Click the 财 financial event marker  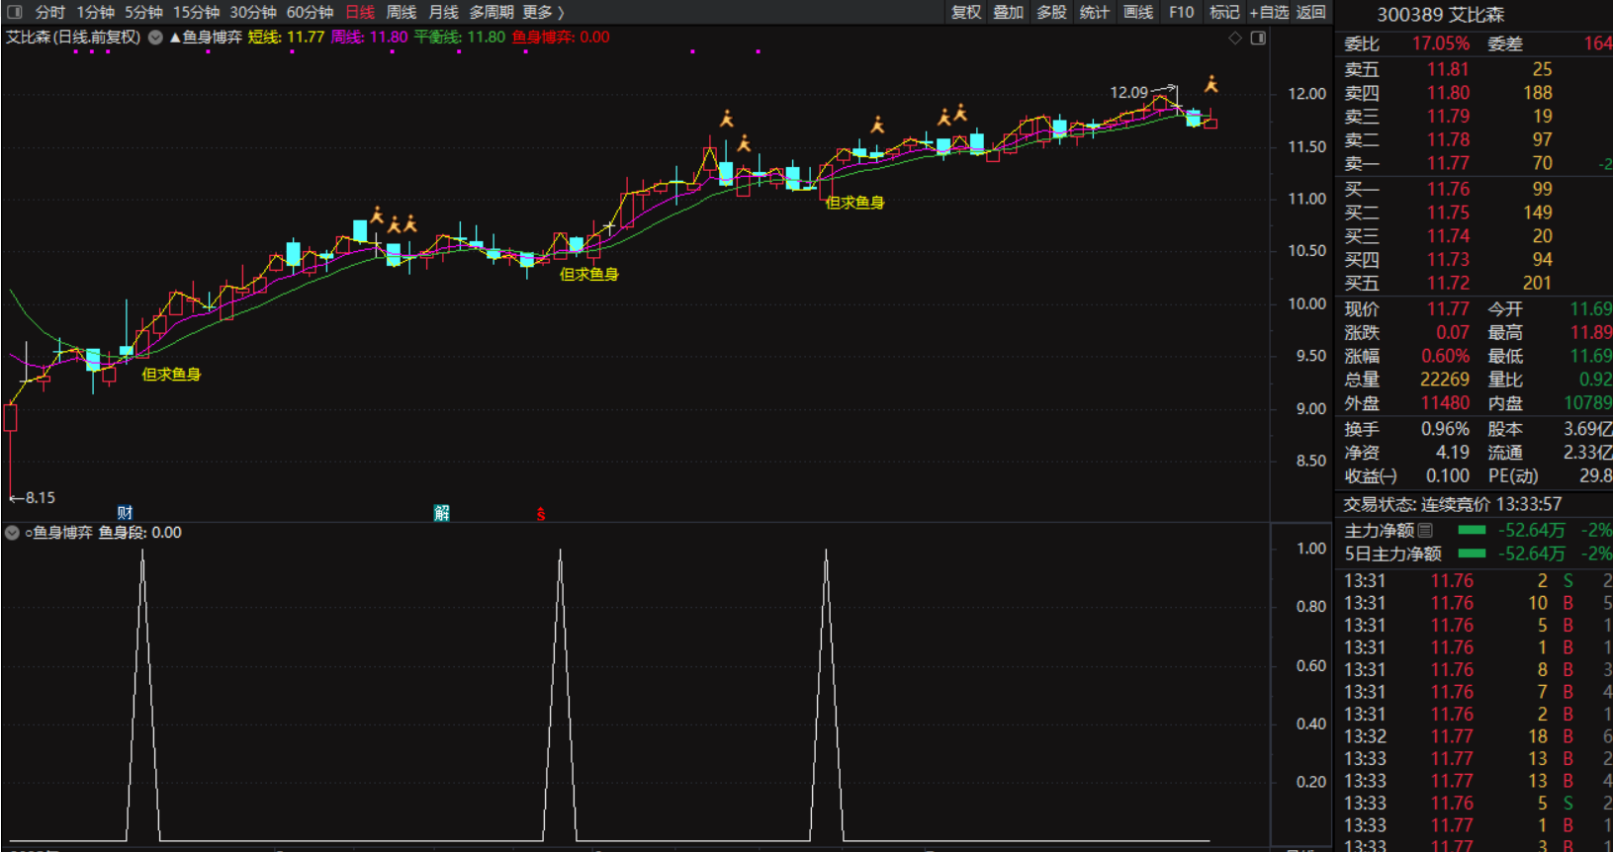pyautogui.click(x=125, y=512)
